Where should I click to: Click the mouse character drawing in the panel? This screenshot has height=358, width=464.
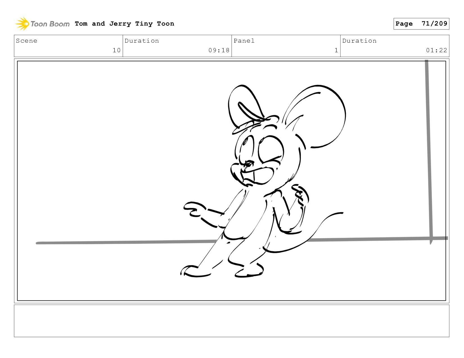(x=263, y=181)
